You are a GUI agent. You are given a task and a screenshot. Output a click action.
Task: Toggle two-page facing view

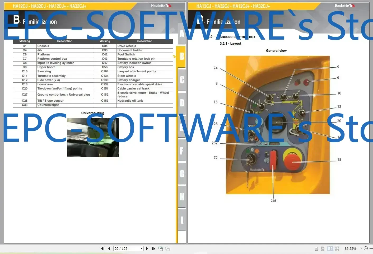[330, 248]
